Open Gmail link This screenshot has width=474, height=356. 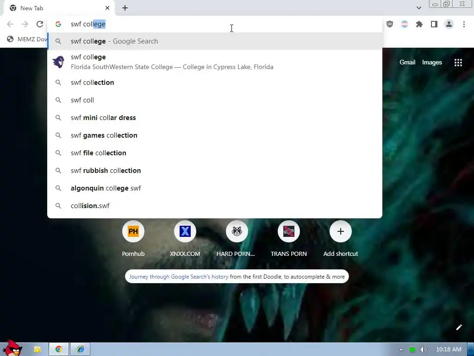tap(407, 63)
